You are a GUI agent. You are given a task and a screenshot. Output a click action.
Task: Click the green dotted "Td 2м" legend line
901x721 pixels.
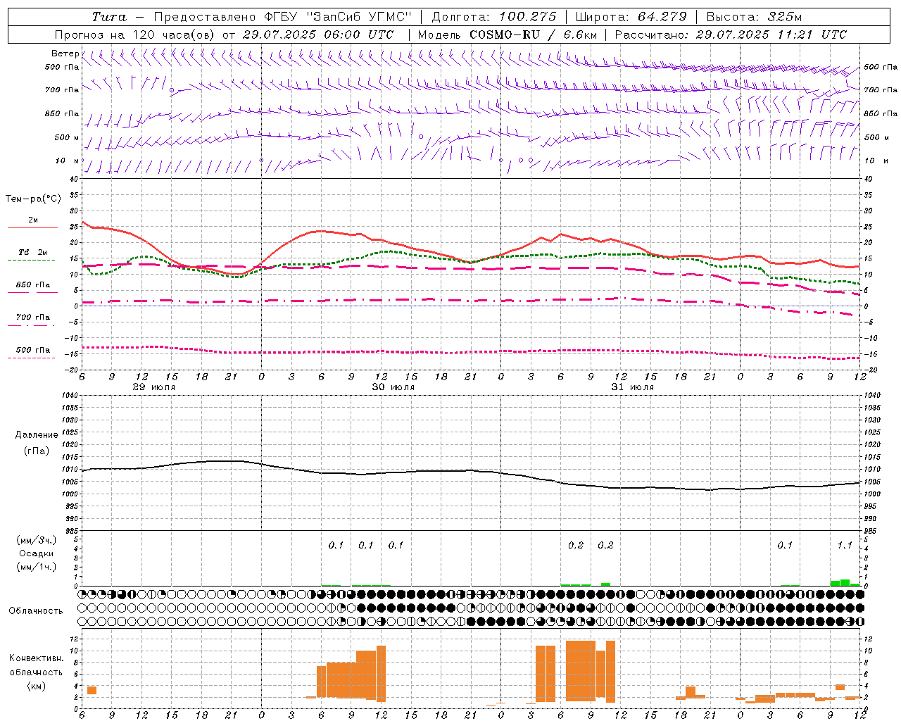(x=31, y=260)
